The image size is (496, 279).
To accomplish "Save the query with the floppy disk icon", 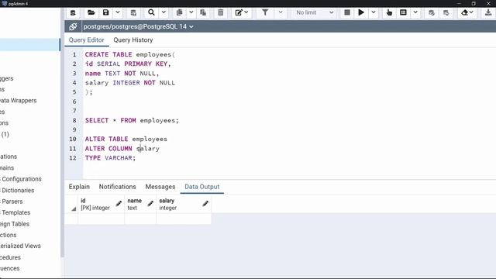I will [x=105, y=12].
